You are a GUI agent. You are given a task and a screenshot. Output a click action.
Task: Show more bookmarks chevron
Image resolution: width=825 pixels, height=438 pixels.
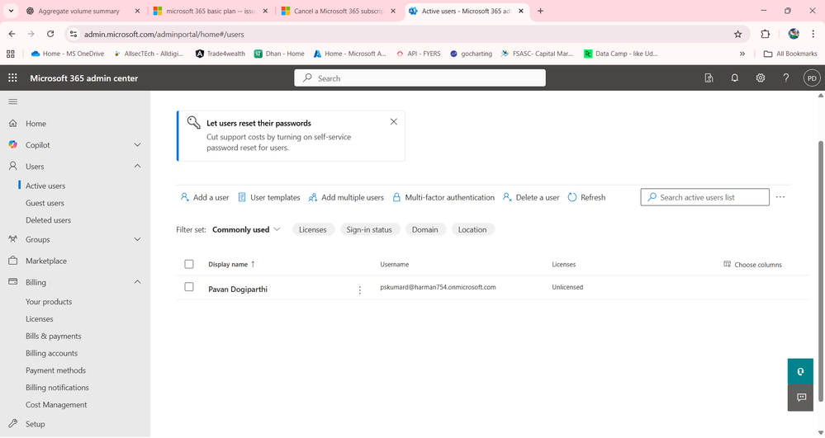tap(742, 54)
